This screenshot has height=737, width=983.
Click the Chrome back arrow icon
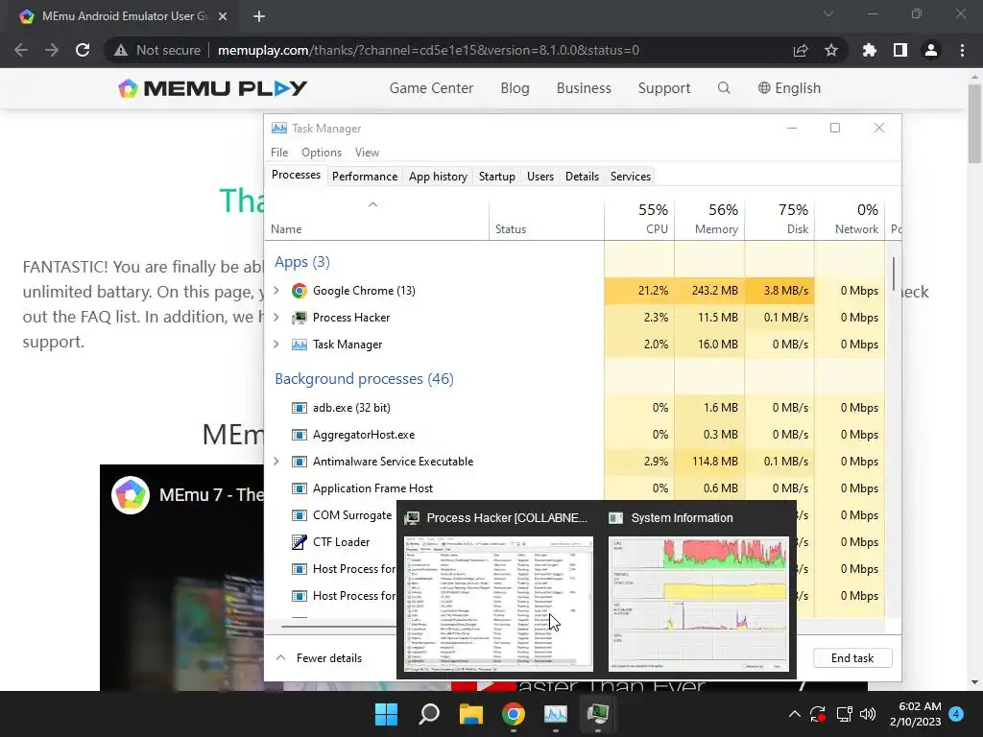21,50
